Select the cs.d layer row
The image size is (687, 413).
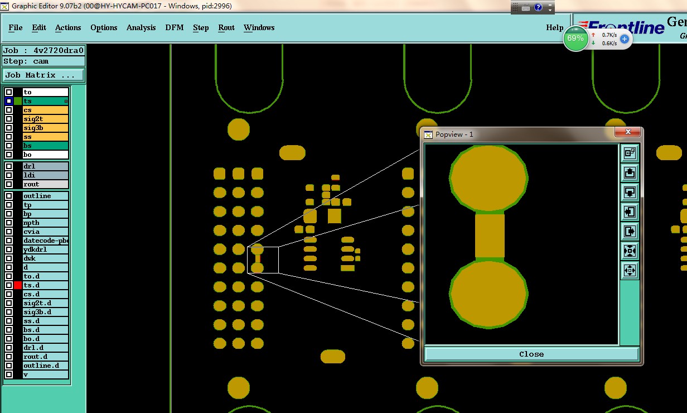click(x=45, y=294)
